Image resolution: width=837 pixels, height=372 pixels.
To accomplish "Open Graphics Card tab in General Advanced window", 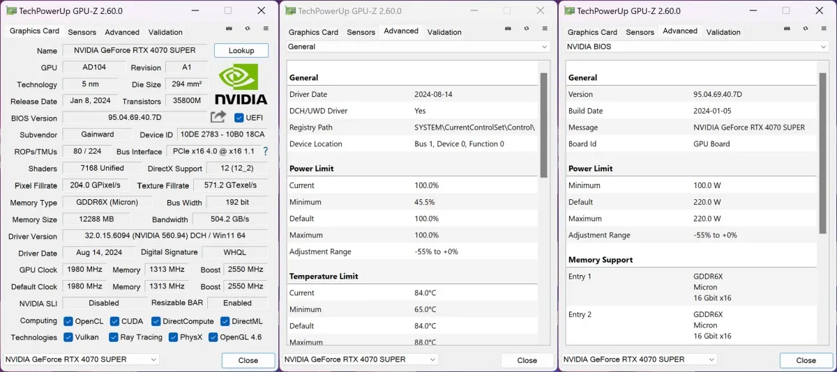I will [x=313, y=32].
